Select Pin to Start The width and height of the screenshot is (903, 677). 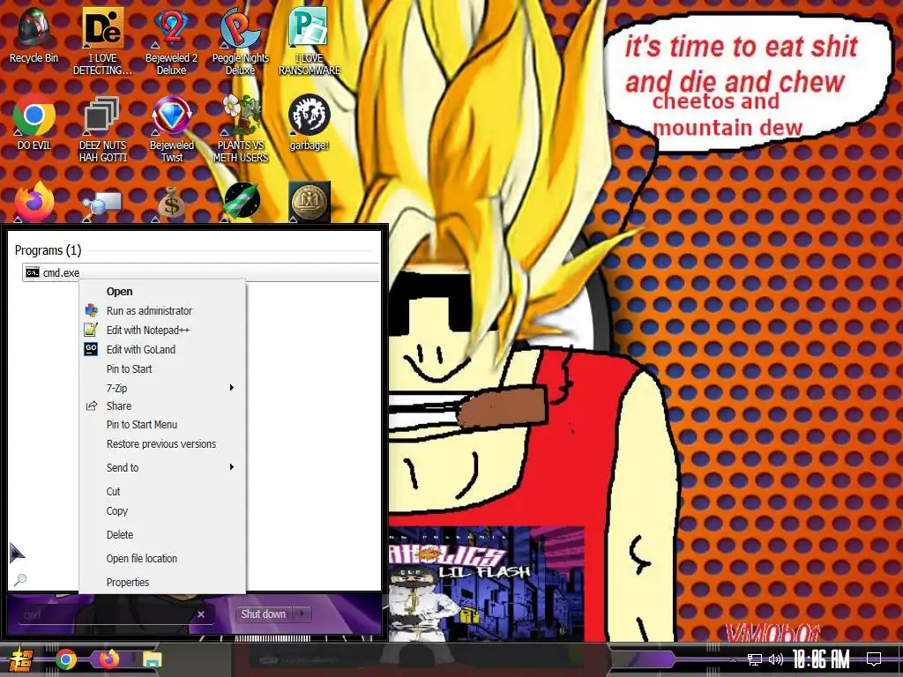tap(162, 369)
